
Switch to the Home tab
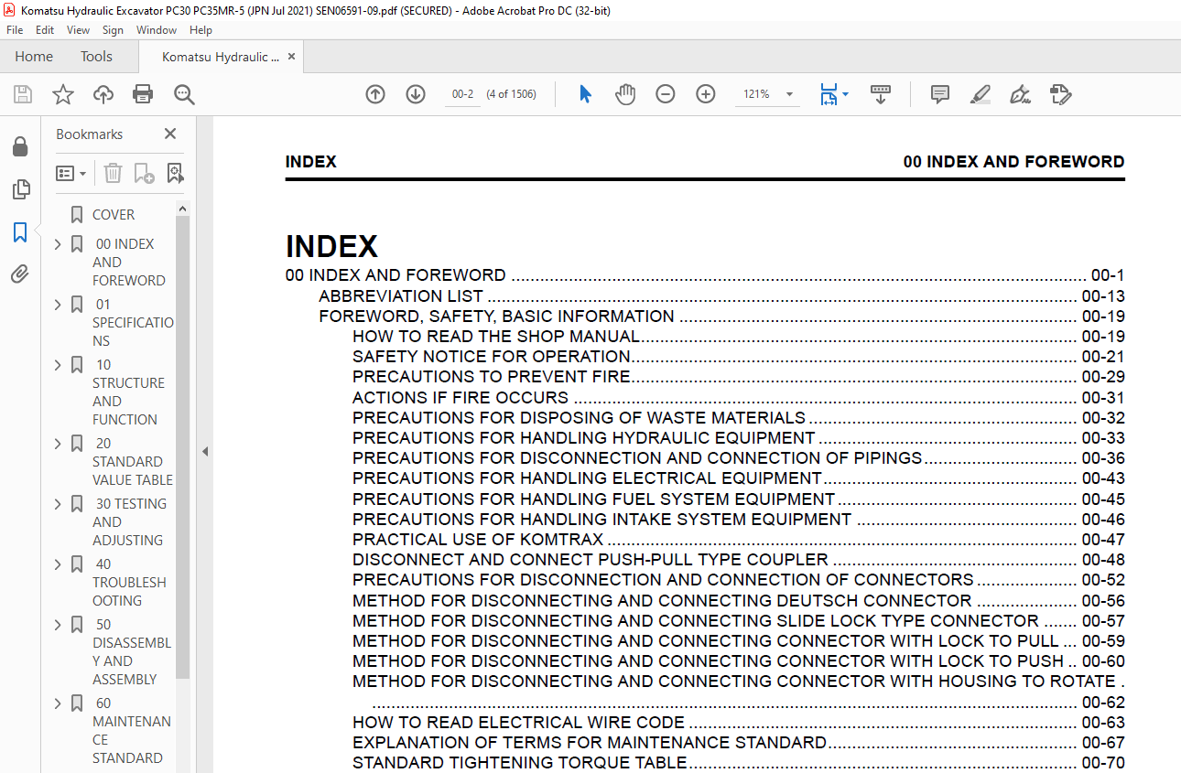(x=34, y=57)
